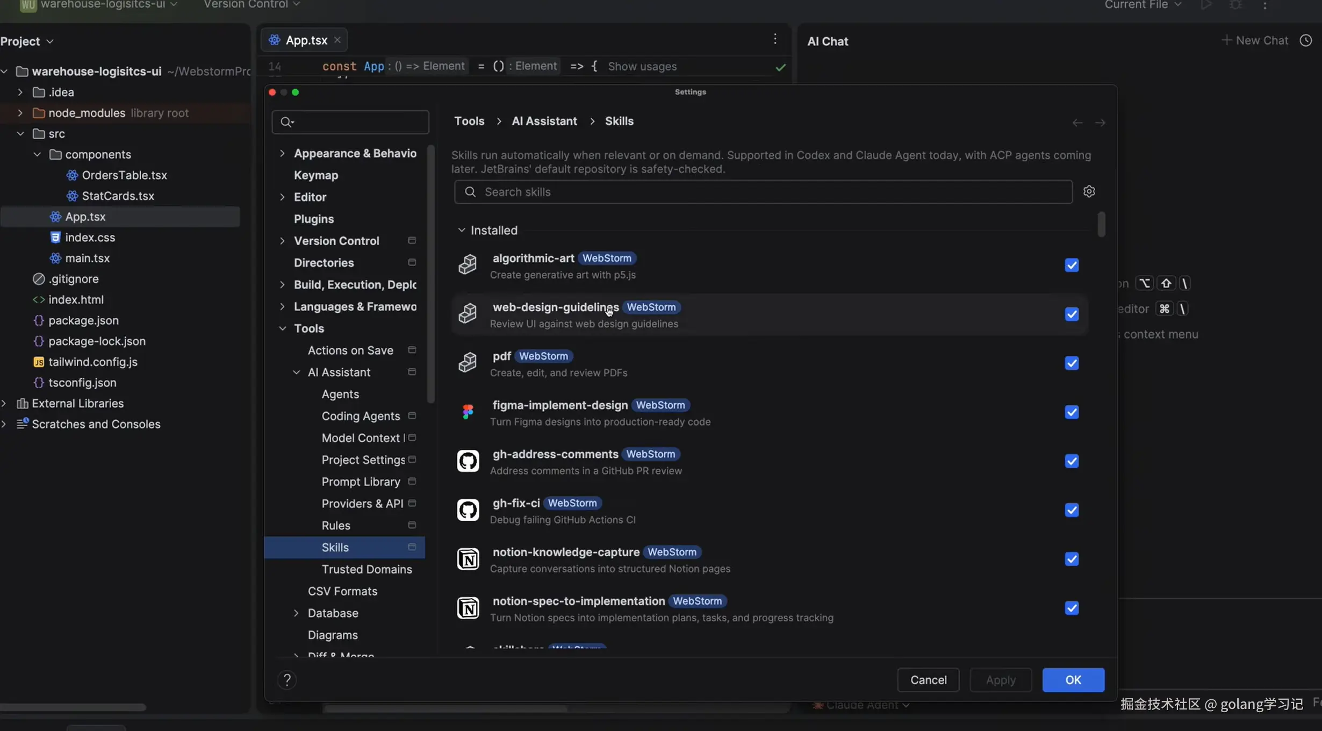1322x731 pixels.
Task: Select Trusted Domains in settings tree
Action: click(x=367, y=569)
